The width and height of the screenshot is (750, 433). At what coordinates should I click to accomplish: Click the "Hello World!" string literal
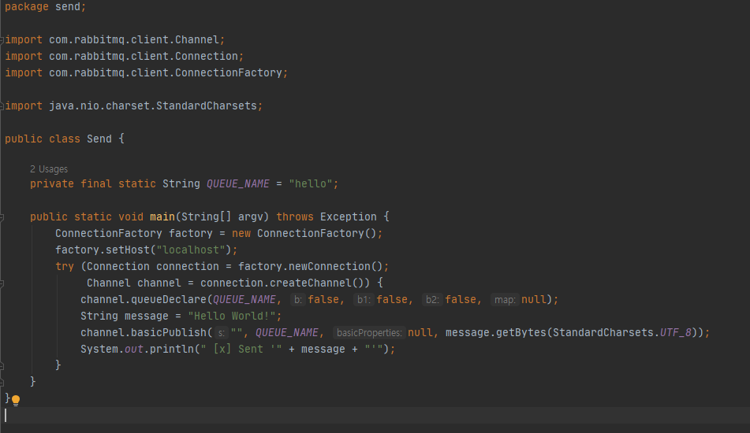click(232, 316)
